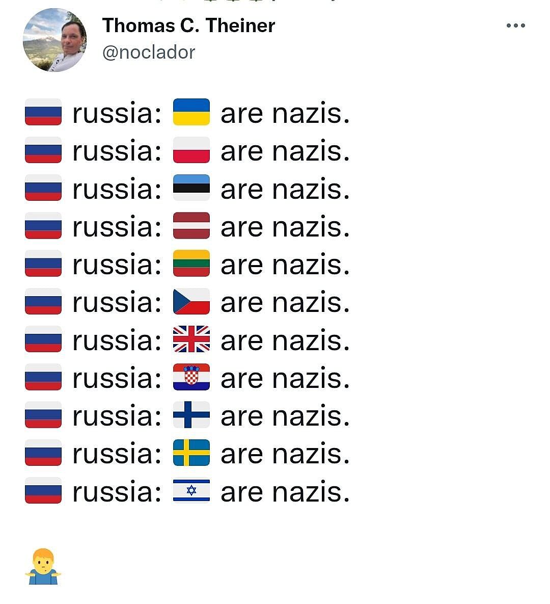Select the Lithuania flag emoji
The image size is (550, 604).
(x=191, y=264)
